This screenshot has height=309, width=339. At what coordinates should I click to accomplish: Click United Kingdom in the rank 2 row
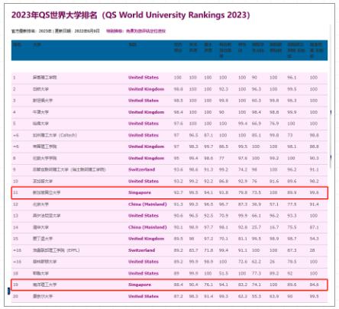[x=146, y=89]
